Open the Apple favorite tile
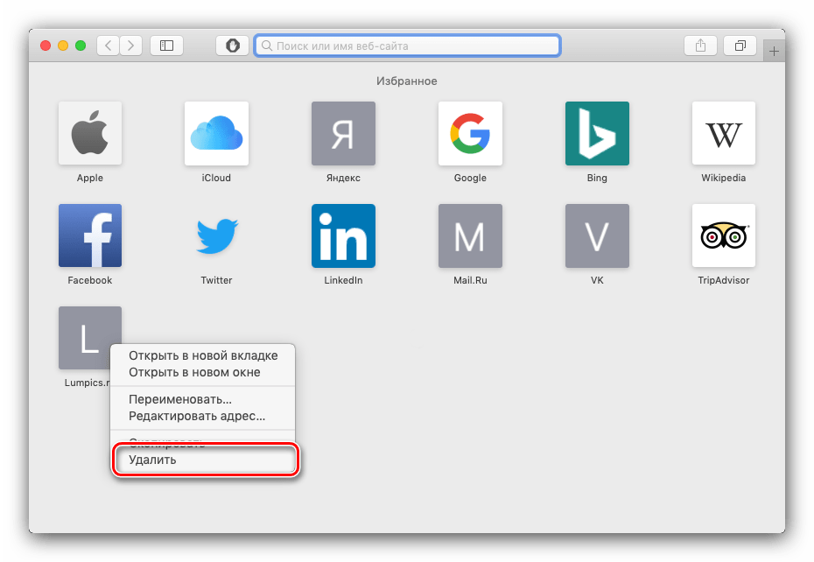Screen dimensions: 814x562 coord(89,134)
